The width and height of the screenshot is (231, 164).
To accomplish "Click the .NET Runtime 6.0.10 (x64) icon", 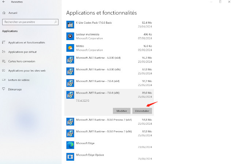I will tap(70, 59).
